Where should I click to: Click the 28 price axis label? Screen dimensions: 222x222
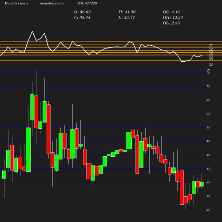pyautogui.click(x=208, y=210)
